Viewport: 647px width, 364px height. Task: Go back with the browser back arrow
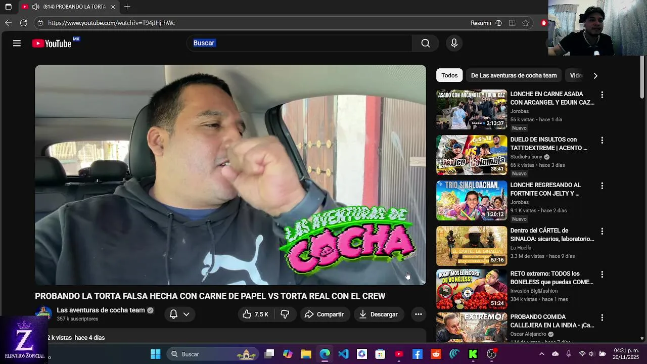(8, 23)
